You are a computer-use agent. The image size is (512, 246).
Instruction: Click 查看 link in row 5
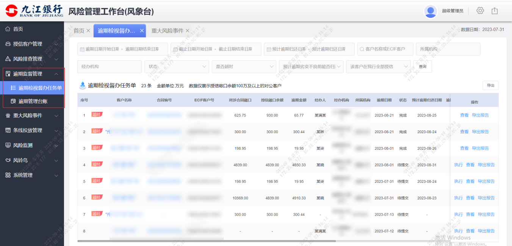pyautogui.click(x=470, y=182)
